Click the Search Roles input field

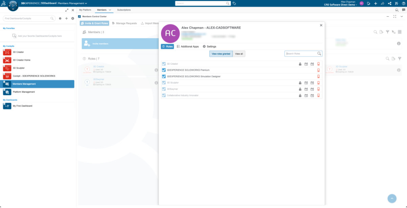(x=301, y=54)
